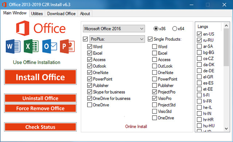The height and width of the screenshot is (142, 233).
Task: Minimize the installer window
Action: [x=191, y=5]
